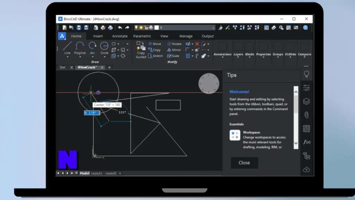Click Tips panel scroll down arrow
The image size is (355, 200).
tap(296, 143)
